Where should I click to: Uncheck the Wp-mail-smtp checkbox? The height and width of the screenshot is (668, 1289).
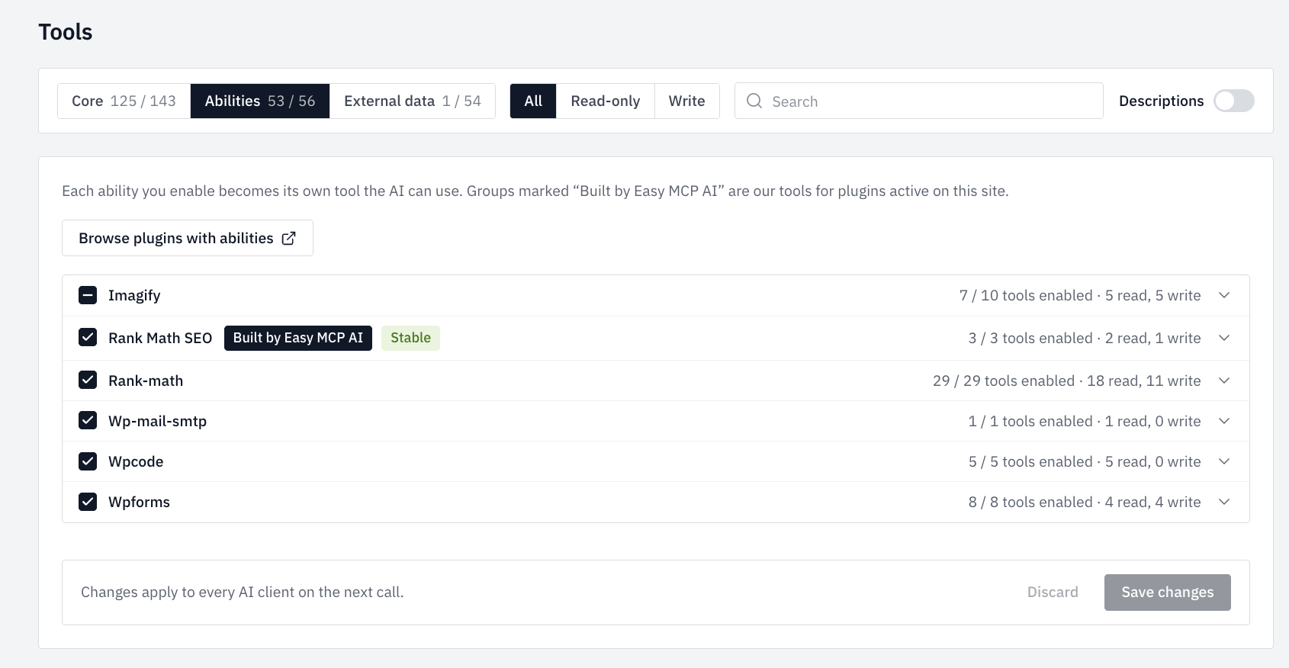(88, 420)
